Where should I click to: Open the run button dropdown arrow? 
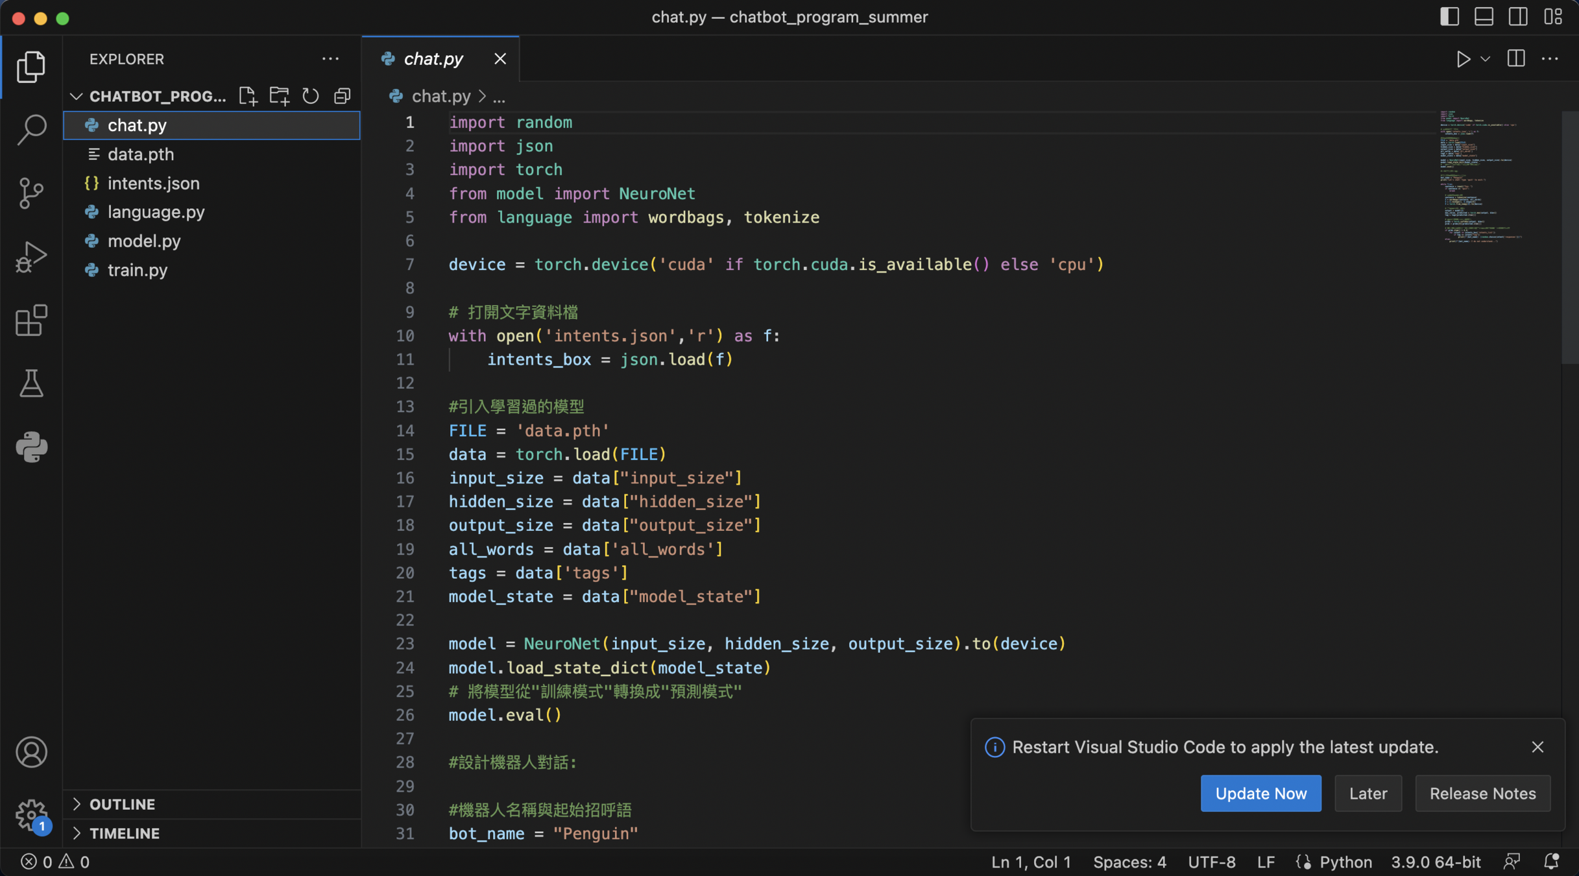coord(1486,59)
